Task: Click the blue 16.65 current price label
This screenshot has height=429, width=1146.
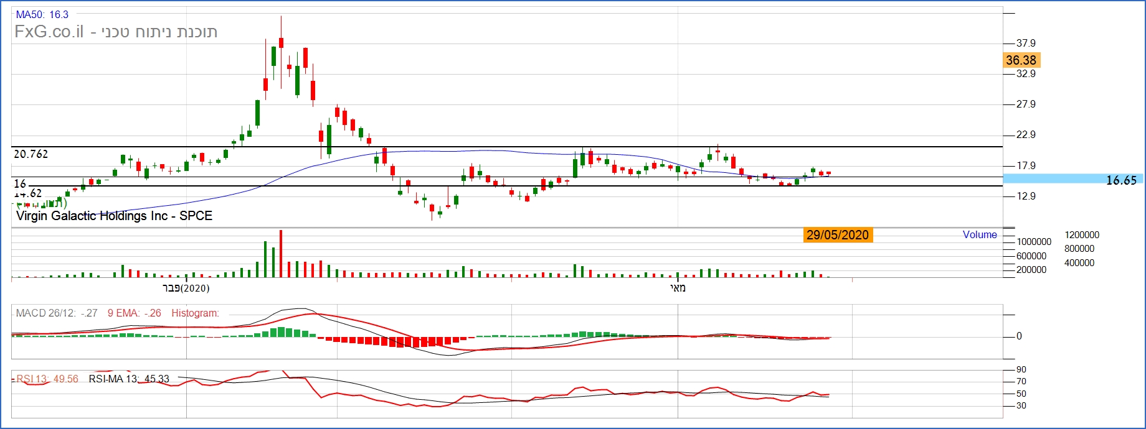Action: point(1120,180)
